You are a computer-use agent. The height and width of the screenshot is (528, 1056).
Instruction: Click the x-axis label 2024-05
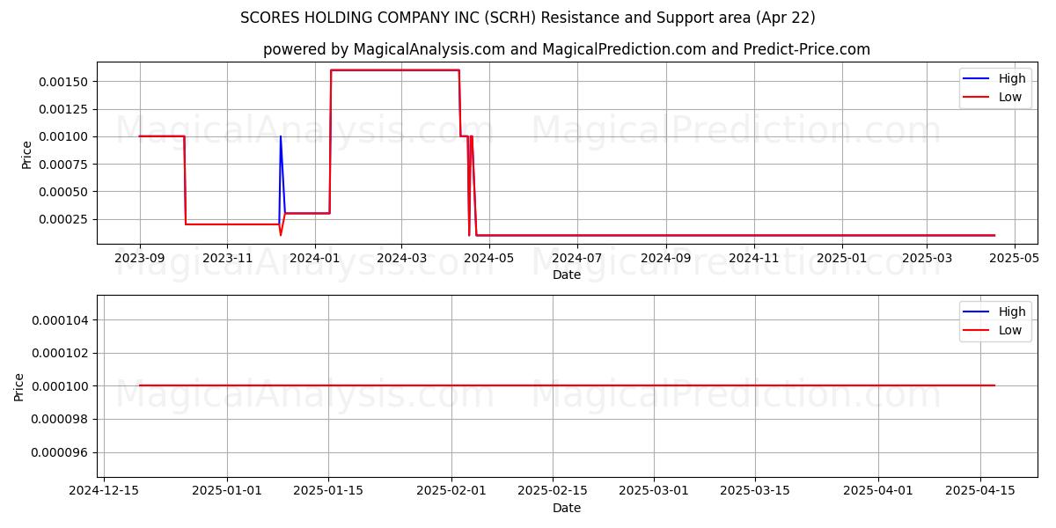[489, 258]
